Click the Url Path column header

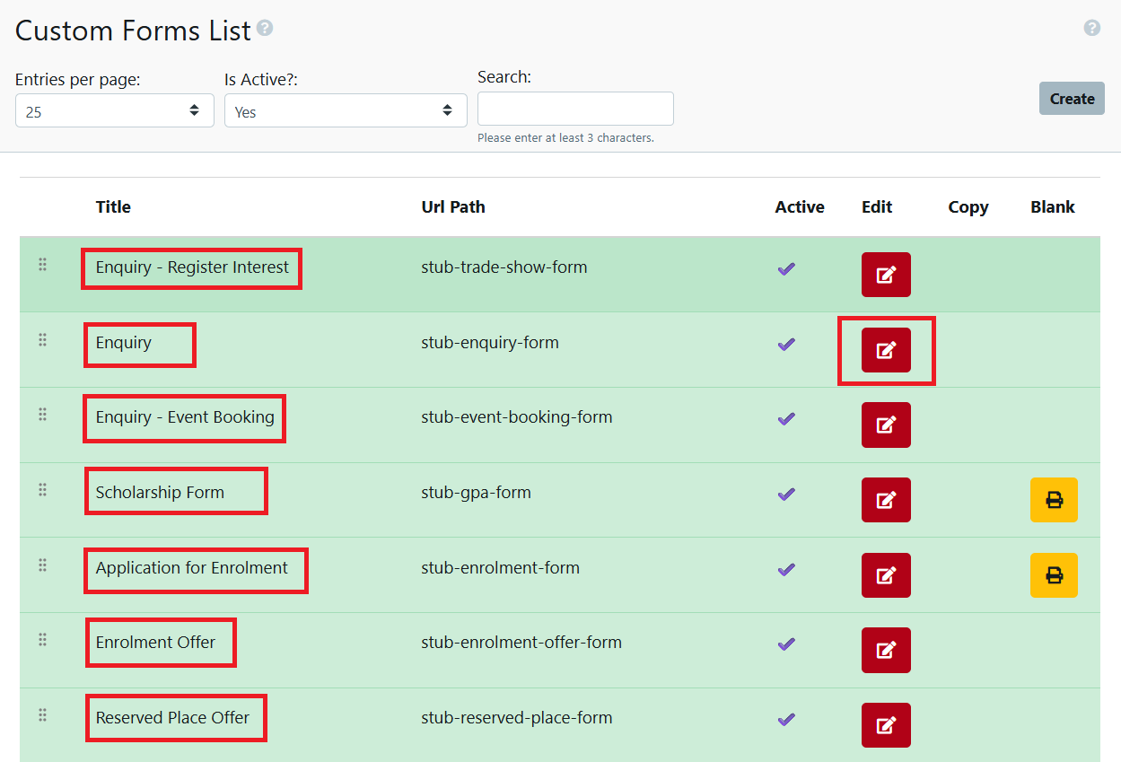tap(453, 207)
